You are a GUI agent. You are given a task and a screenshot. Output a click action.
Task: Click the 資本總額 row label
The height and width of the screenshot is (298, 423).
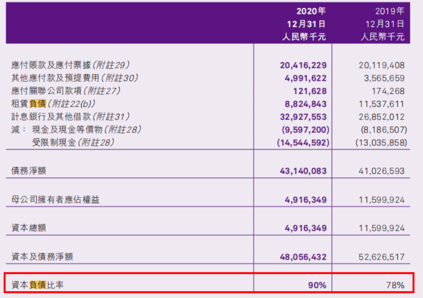click(x=29, y=228)
